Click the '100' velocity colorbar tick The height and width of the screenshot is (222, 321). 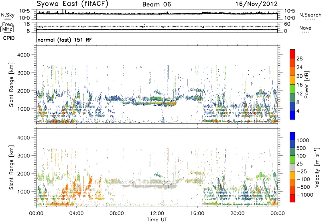pyautogui.click(x=301, y=156)
